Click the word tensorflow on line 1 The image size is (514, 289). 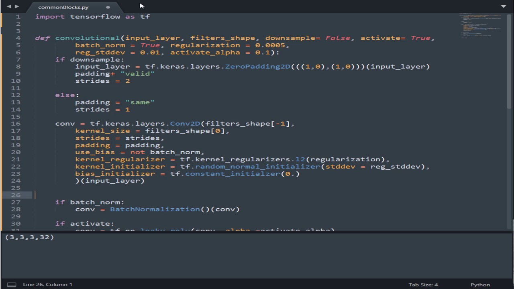(x=95, y=16)
